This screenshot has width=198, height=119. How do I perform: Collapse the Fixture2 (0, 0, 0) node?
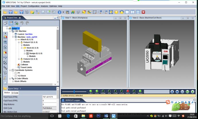coord(19,59)
